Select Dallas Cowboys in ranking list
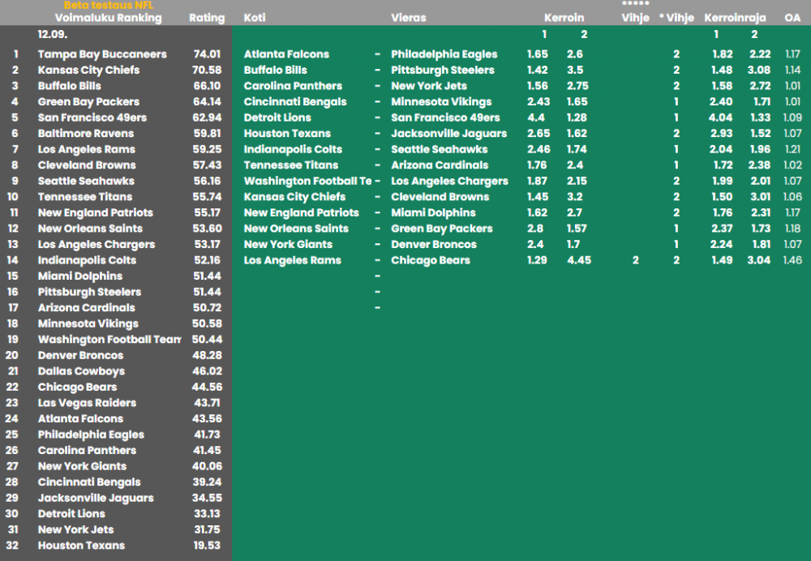This screenshot has height=561, width=811. tap(81, 371)
